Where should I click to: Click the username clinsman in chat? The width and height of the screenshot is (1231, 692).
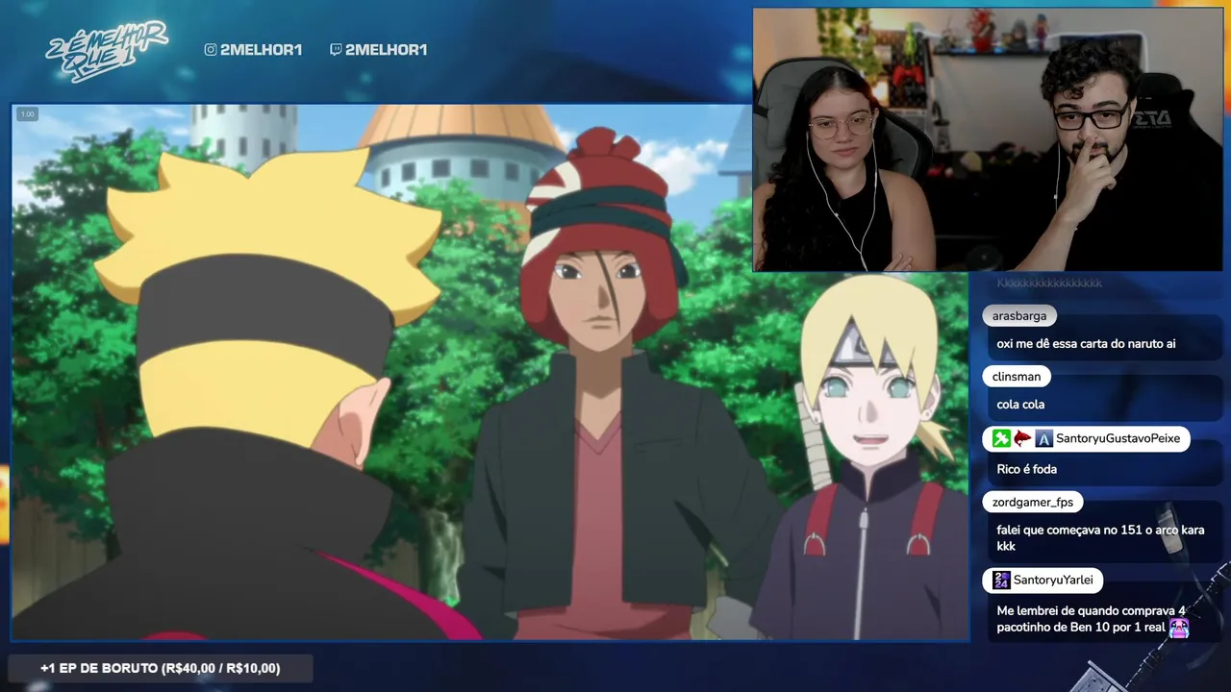[1017, 377]
